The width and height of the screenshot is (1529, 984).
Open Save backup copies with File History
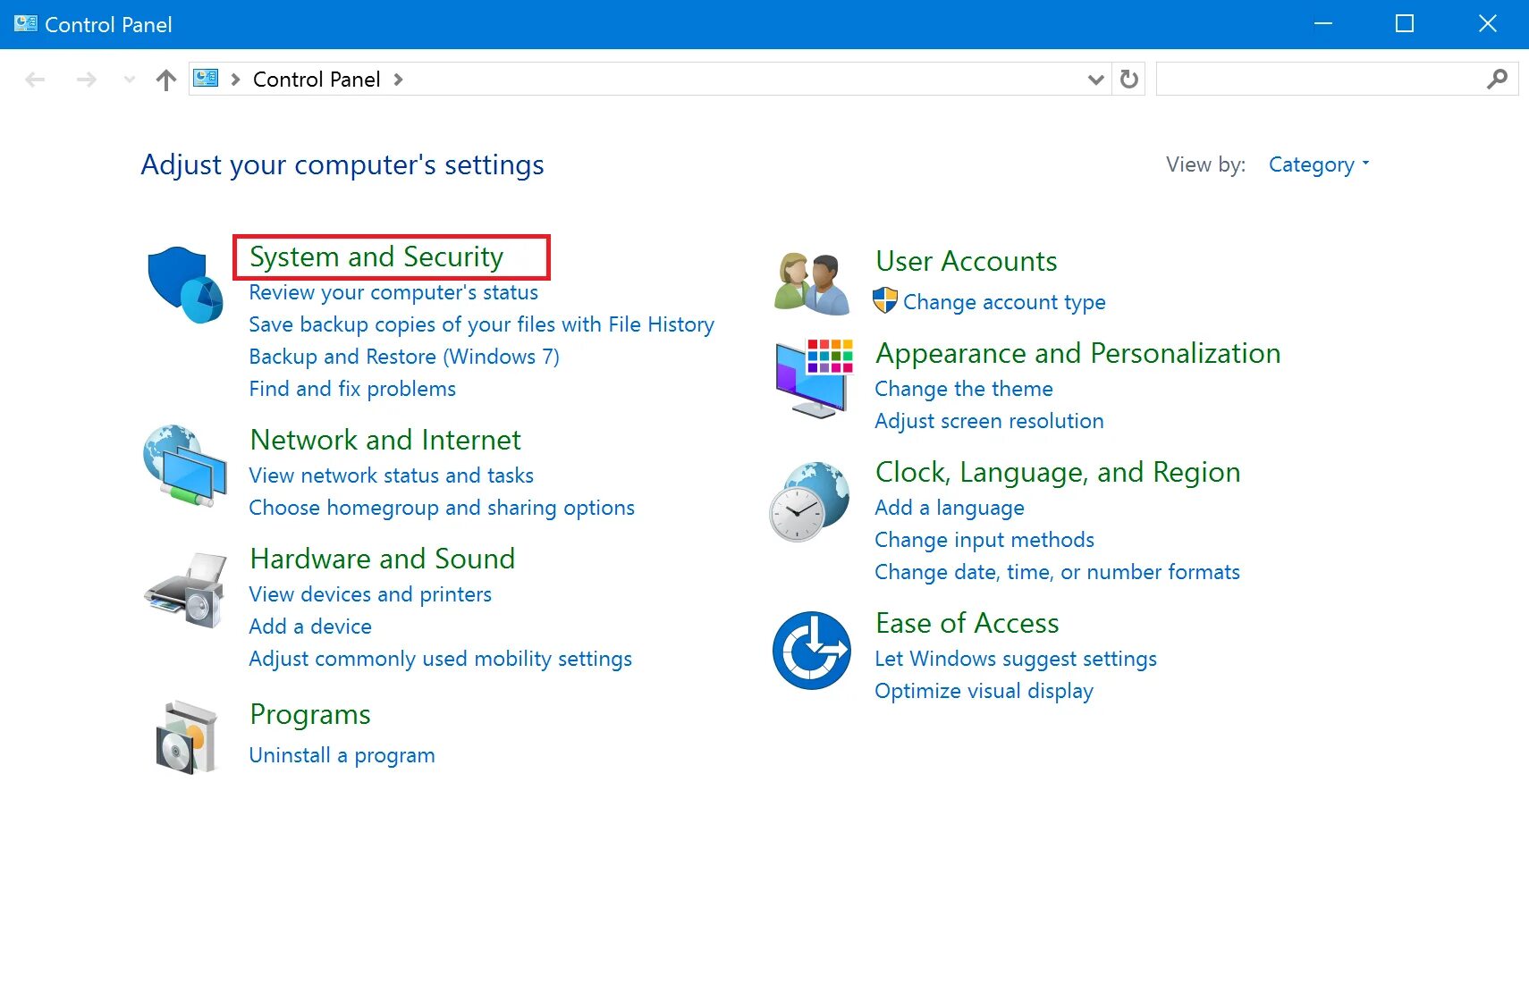click(481, 324)
